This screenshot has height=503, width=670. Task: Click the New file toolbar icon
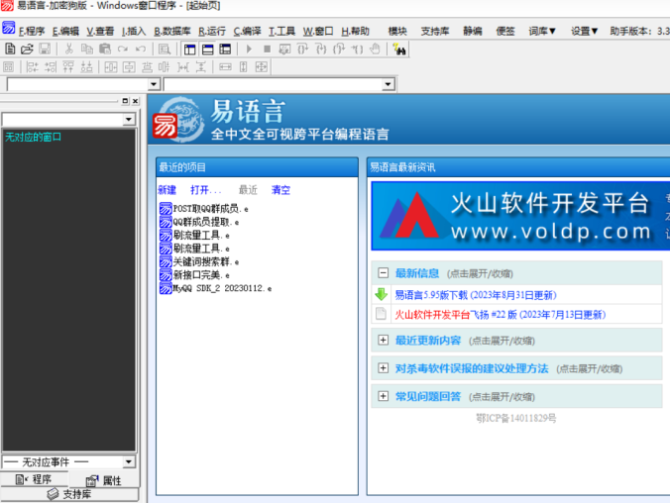tap(10, 49)
